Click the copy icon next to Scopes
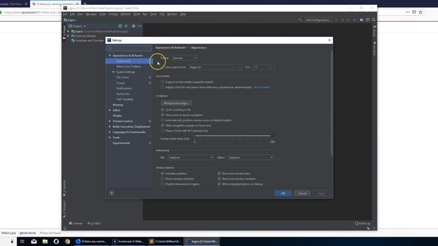This screenshot has width=438, height=246. (x=150, y=83)
